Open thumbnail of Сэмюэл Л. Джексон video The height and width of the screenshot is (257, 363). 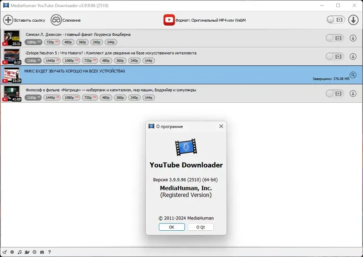[12, 38]
